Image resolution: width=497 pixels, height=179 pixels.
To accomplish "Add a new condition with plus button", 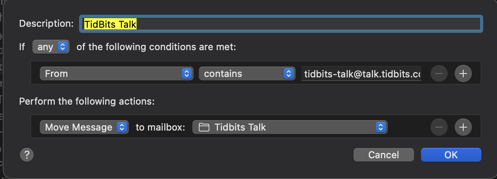I will (x=463, y=74).
